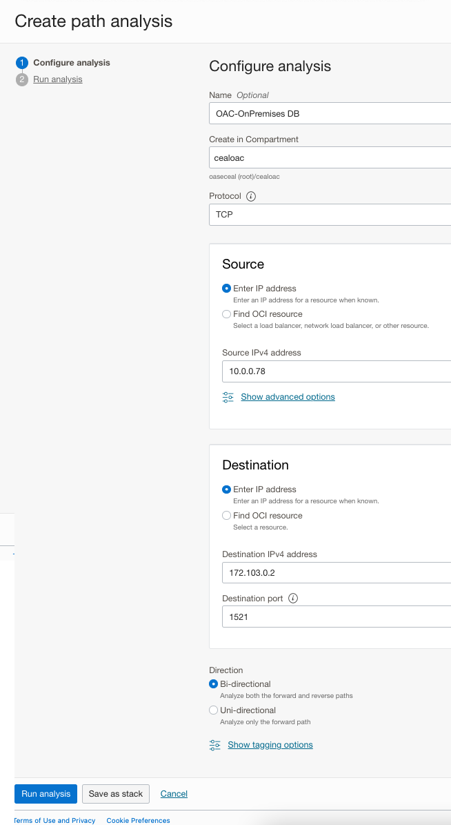Click the step 1 circle indicator
This screenshot has width=451, height=825.
coord(21,62)
